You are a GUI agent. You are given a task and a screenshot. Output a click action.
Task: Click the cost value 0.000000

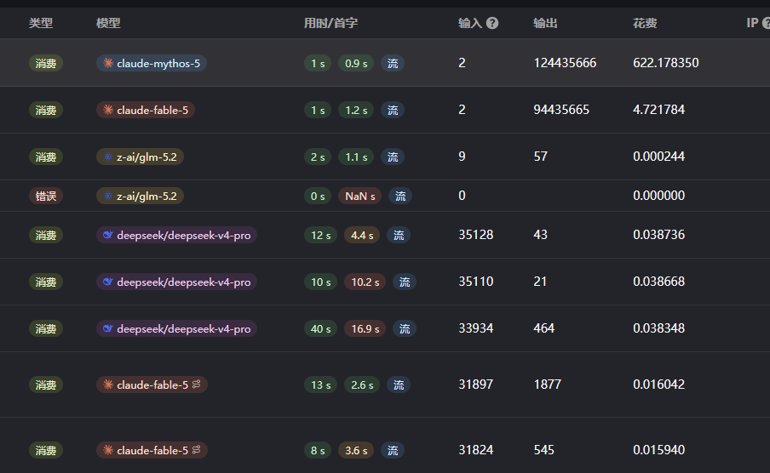coord(658,196)
